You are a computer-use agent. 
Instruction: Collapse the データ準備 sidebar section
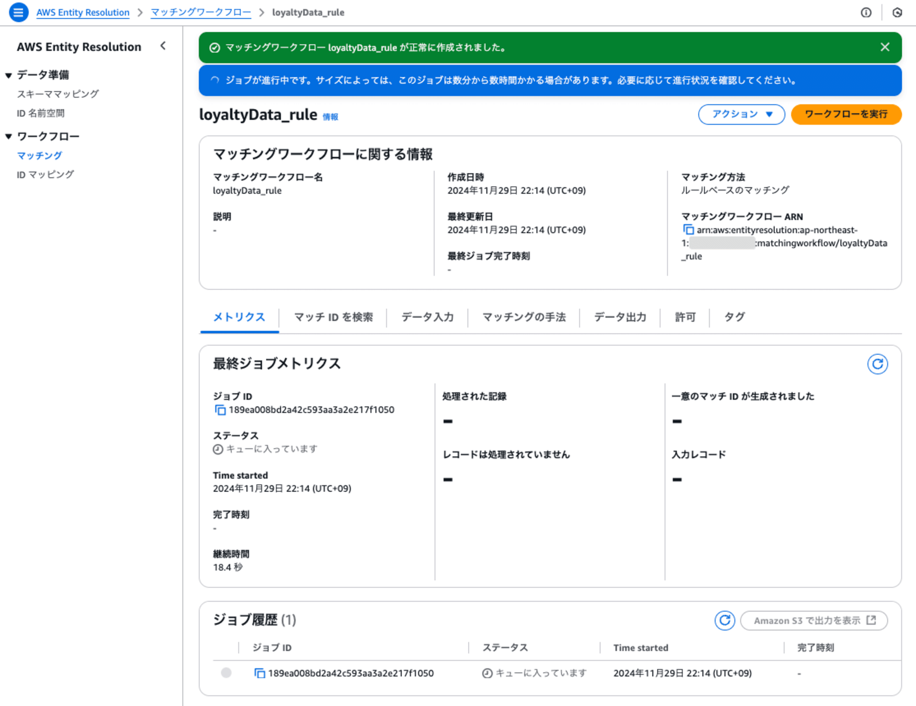pos(8,75)
